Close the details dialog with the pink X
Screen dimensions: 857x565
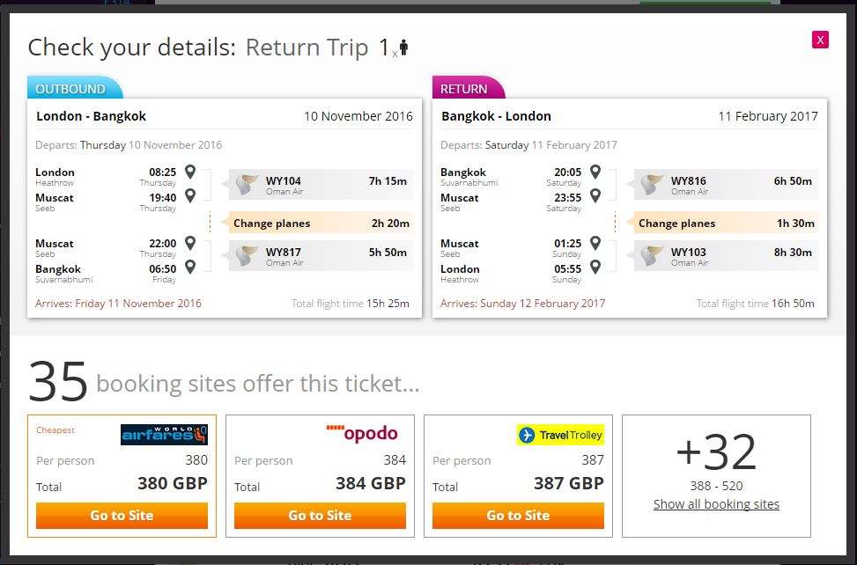(x=820, y=40)
